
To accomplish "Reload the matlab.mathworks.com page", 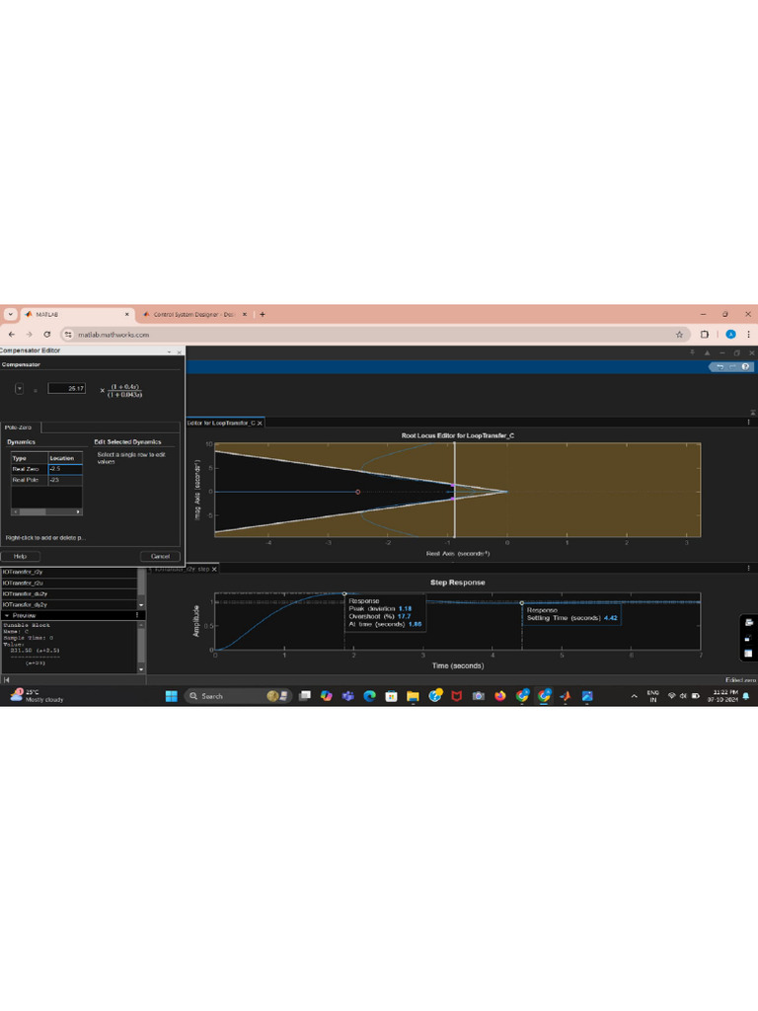I will point(47,334).
